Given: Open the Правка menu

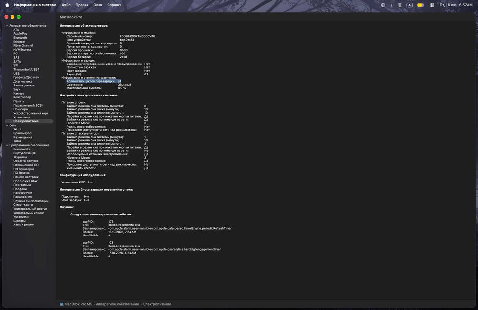Looking at the screenshot, I should point(82,5).
